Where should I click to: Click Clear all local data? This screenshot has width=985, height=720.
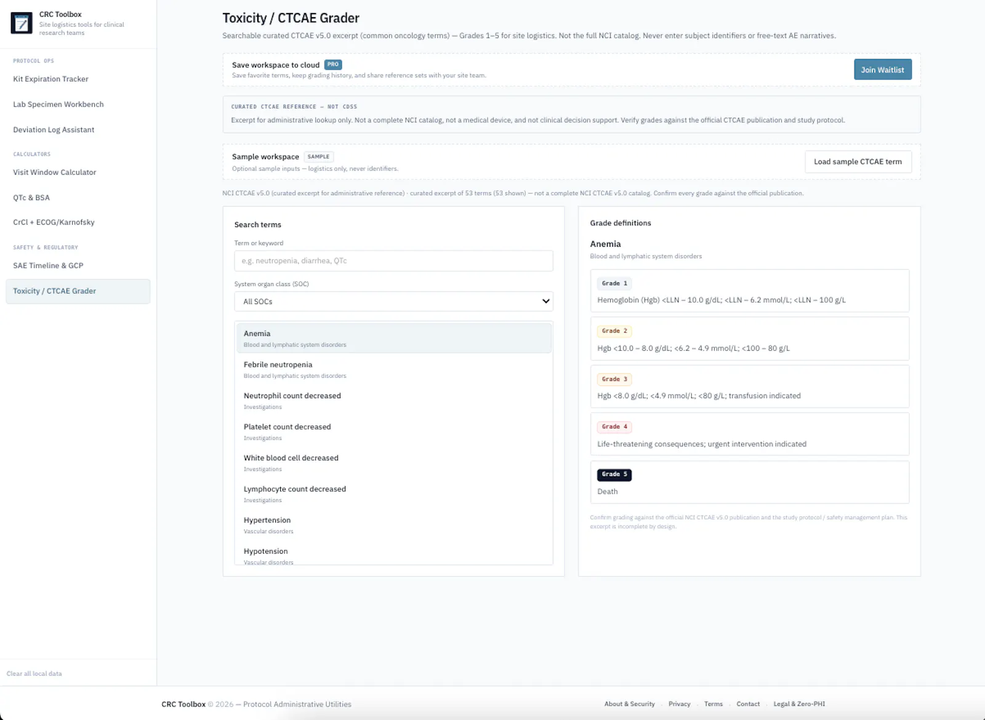(34, 674)
